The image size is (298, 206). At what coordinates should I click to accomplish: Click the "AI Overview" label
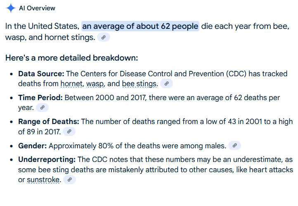click(x=37, y=8)
